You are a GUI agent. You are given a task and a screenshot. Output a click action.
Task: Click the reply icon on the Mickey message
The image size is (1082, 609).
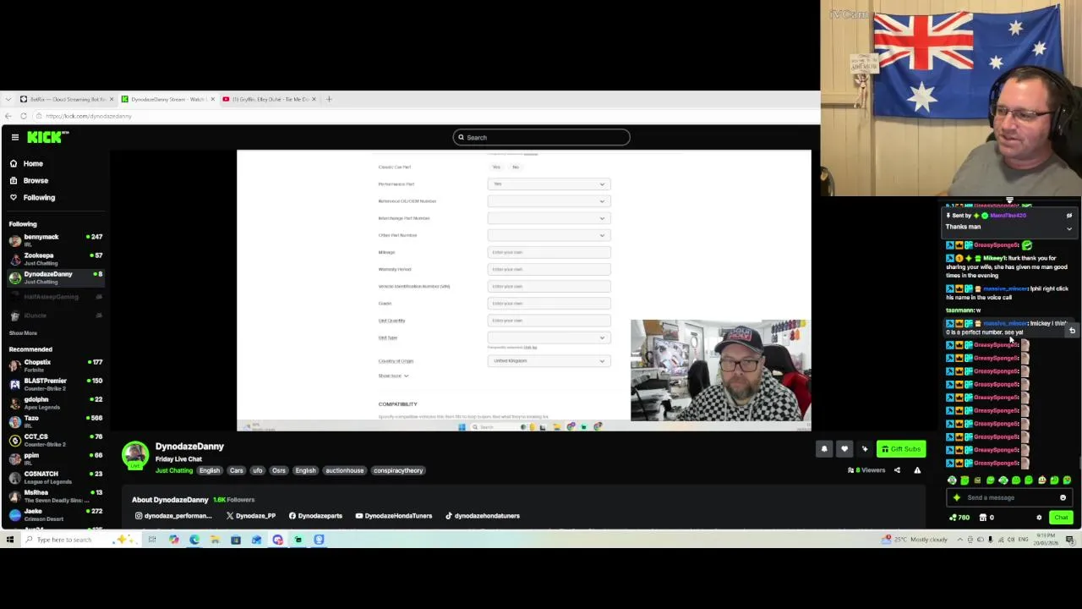point(1072,331)
